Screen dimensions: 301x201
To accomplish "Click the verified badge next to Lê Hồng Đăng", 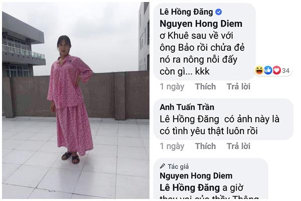I will pos(218,12).
